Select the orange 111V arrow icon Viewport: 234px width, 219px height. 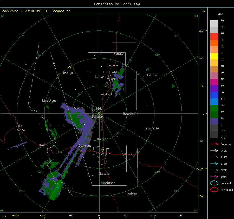pos(214,157)
